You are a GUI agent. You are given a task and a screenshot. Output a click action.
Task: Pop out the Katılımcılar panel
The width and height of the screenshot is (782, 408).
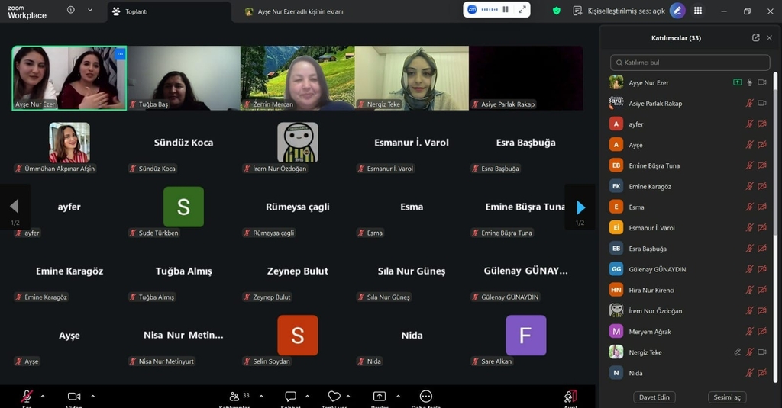tap(755, 38)
